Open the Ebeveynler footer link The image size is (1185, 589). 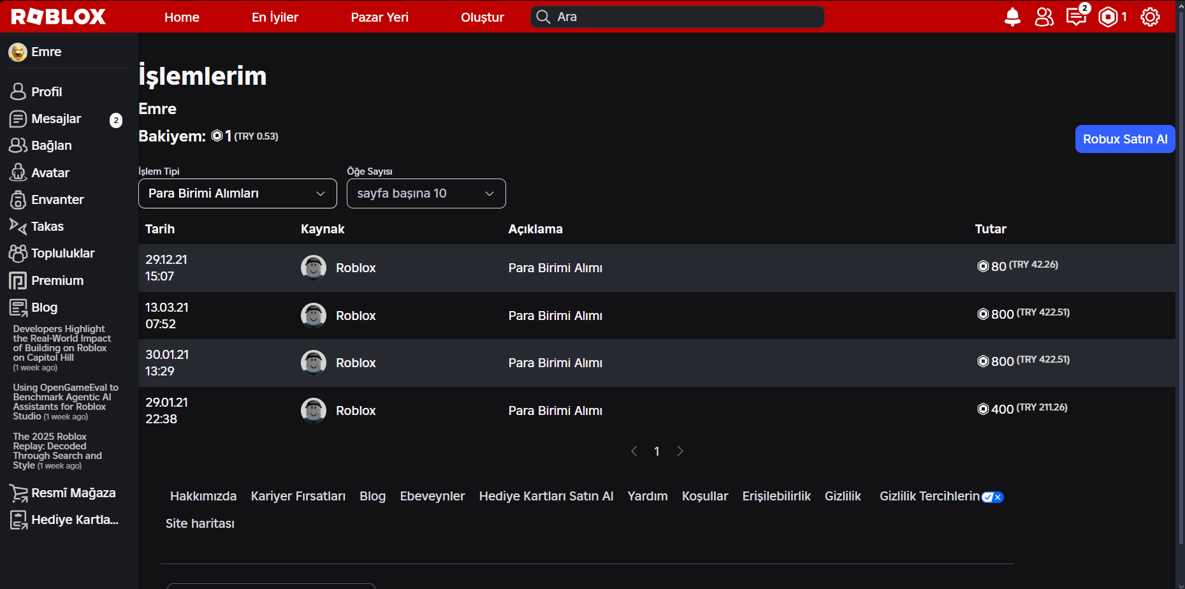coord(432,496)
